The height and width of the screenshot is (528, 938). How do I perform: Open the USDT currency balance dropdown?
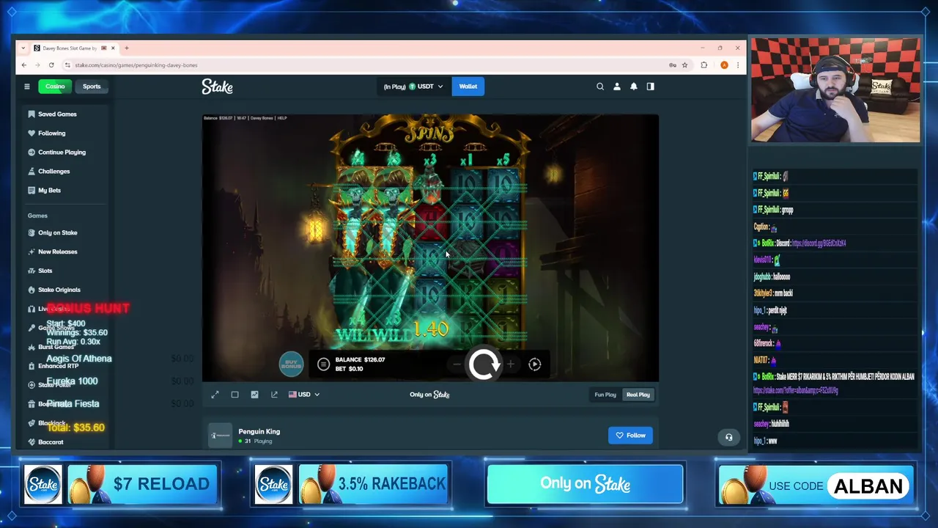(413, 87)
